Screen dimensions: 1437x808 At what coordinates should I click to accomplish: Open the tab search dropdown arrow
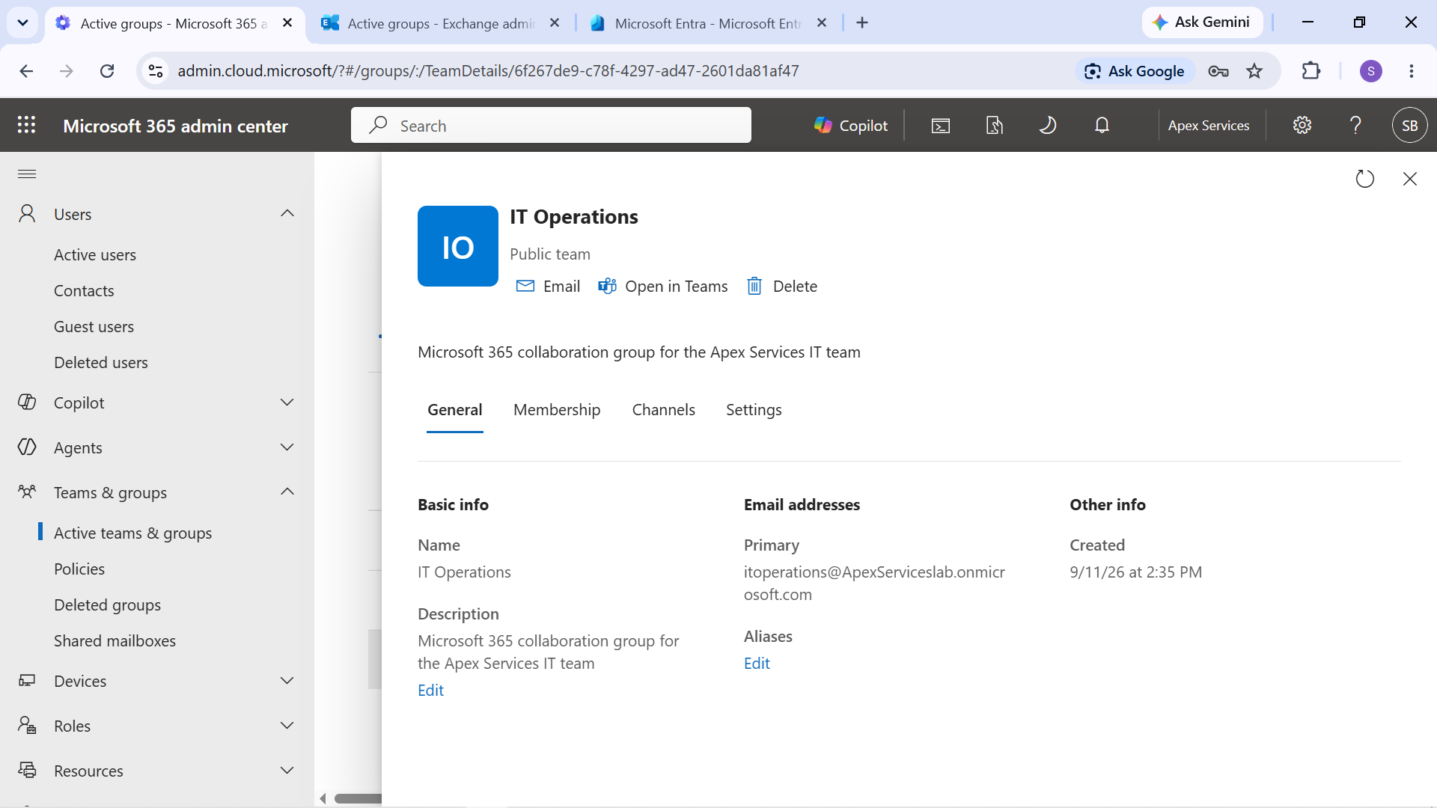coord(22,23)
